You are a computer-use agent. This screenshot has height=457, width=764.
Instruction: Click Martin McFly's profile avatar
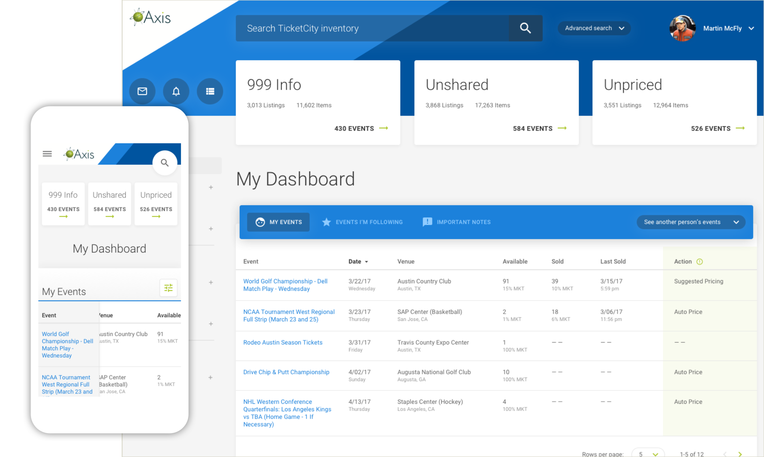(683, 28)
